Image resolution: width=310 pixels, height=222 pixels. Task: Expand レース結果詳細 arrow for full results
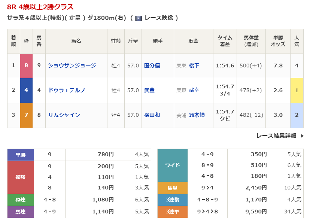[x=302, y=136]
